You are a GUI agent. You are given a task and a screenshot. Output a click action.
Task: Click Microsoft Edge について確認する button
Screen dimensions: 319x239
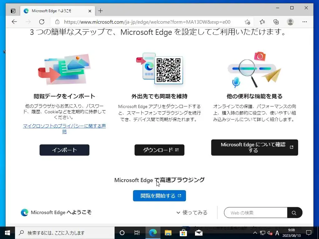tap(255, 147)
